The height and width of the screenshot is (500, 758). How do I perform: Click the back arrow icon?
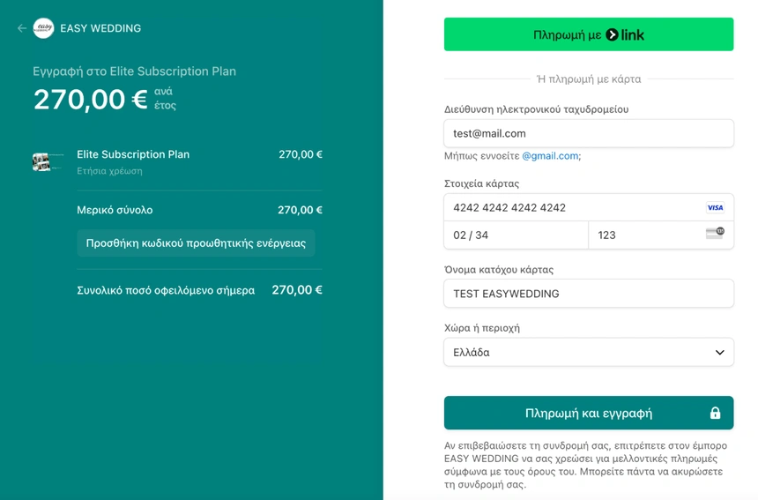[x=22, y=28]
